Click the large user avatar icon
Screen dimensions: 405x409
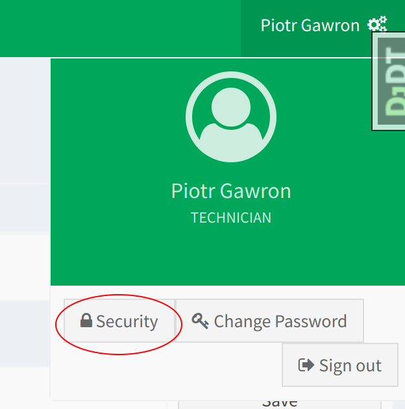[231, 116]
